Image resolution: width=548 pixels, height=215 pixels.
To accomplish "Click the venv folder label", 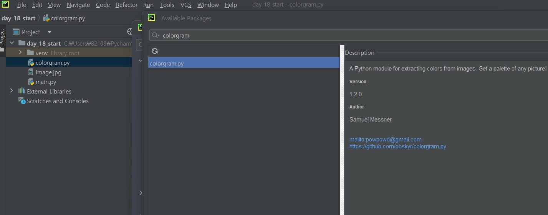I will pyautogui.click(x=41, y=53).
